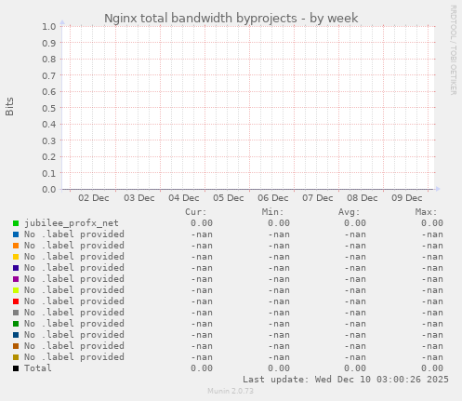The height and width of the screenshot is (401, 462).
Task: Click the '02 Dec' x-axis date label
Action: [x=94, y=198]
